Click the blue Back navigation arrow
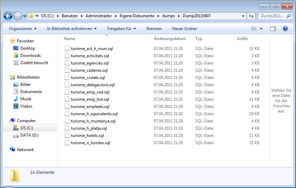Image resolution: width=296 pixels, height=188 pixels. [8, 16]
